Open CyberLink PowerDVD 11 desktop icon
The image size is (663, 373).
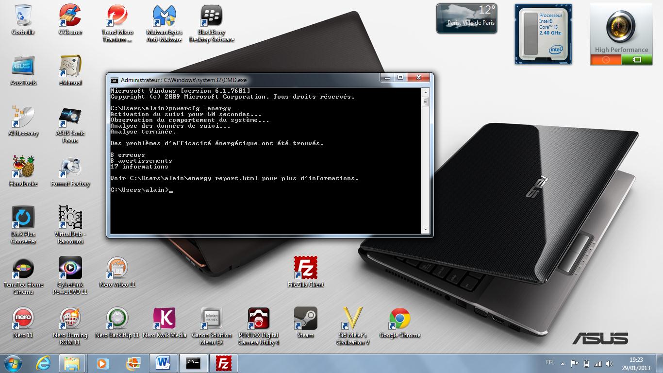70,276
